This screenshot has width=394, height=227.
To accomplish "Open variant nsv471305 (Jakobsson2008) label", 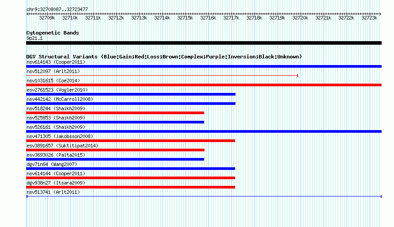I will 60,136.
